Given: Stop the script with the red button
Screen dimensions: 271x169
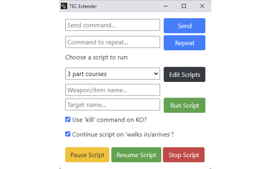Looking at the screenshot, I should coord(183,155).
